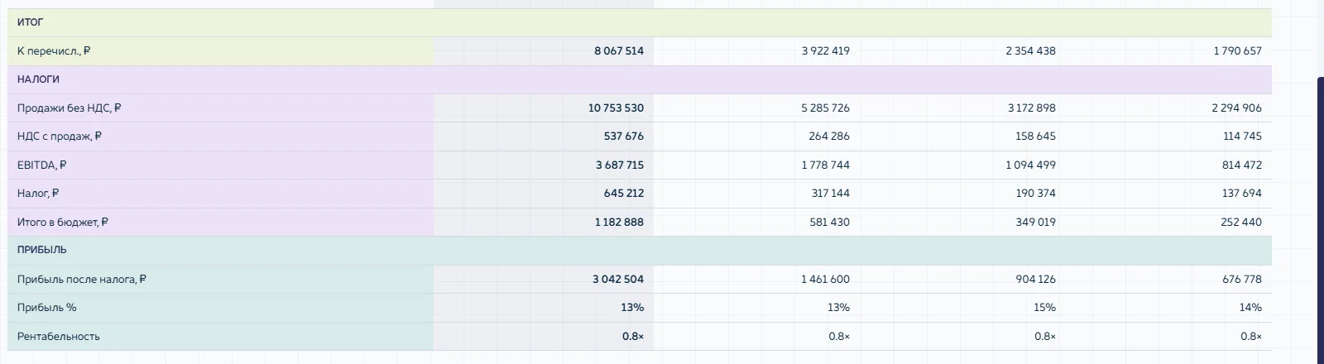Select the Прибыль после налога, ₽ label

[x=82, y=280]
